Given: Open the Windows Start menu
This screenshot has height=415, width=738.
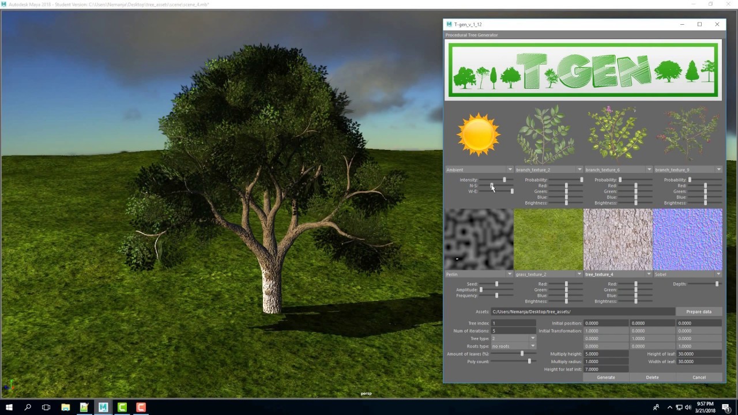Looking at the screenshot, I should pos(9,408).
